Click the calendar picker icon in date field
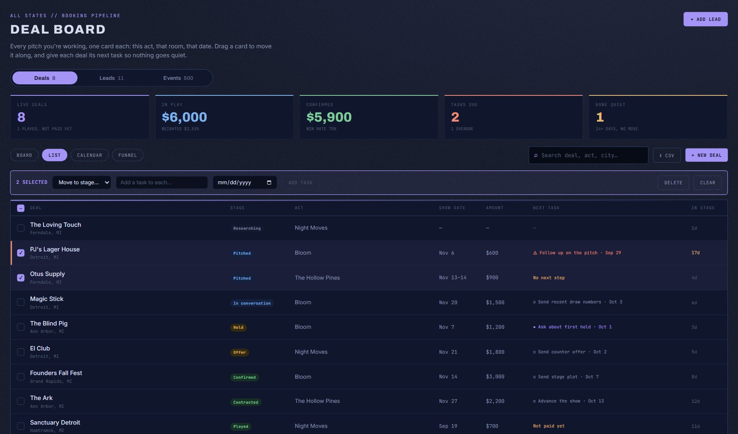Screen dimensions: 738x434 [269, 183]
